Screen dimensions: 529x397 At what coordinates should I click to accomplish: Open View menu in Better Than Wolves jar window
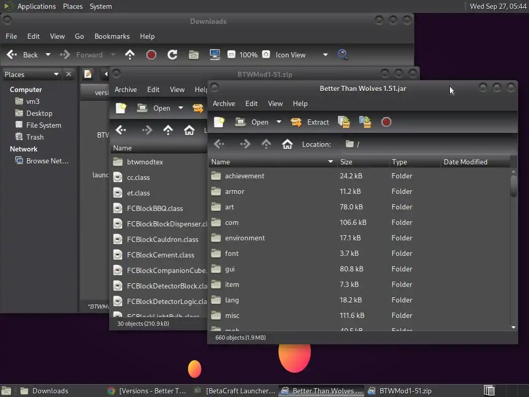[275, 103]
